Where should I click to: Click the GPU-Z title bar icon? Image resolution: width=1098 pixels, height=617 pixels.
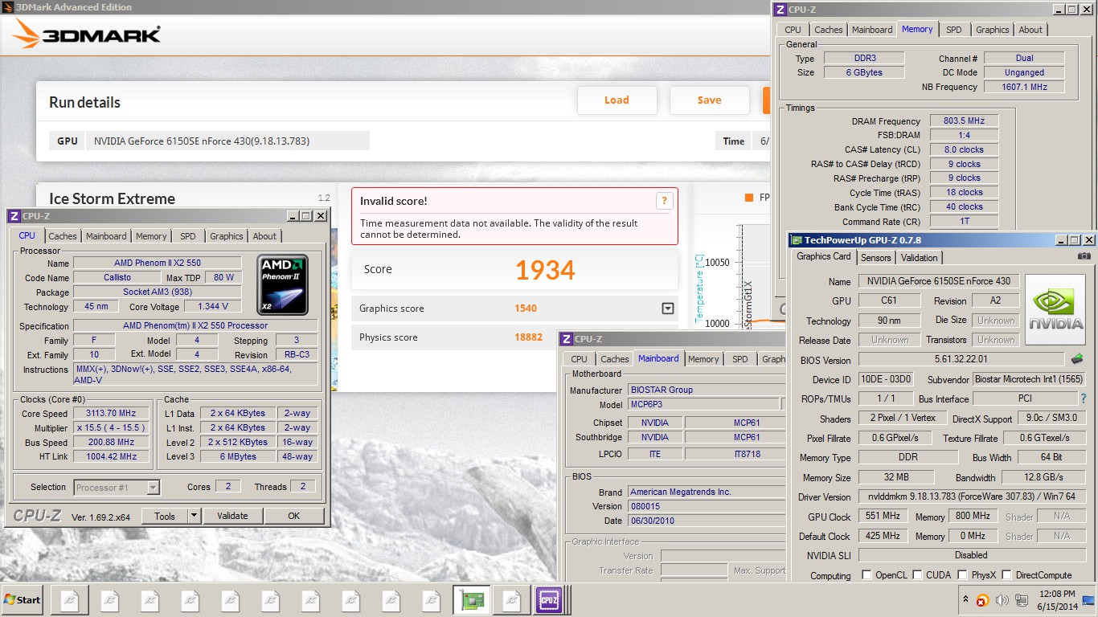[797, 239]
